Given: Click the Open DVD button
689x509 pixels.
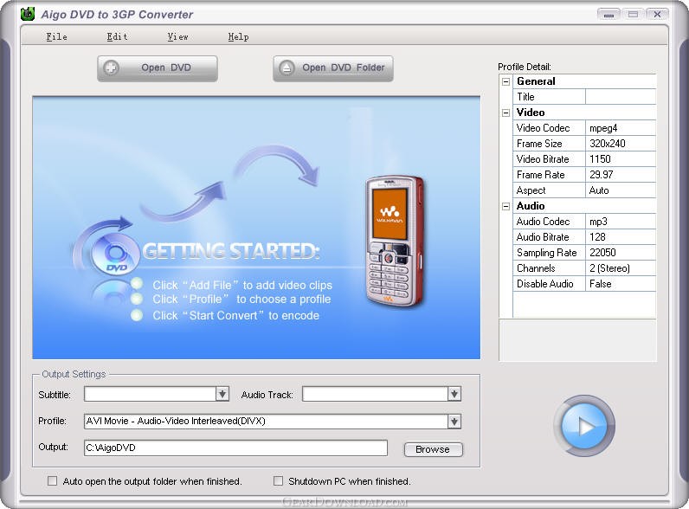Looking at the screenshot, I should pos(158,68).
